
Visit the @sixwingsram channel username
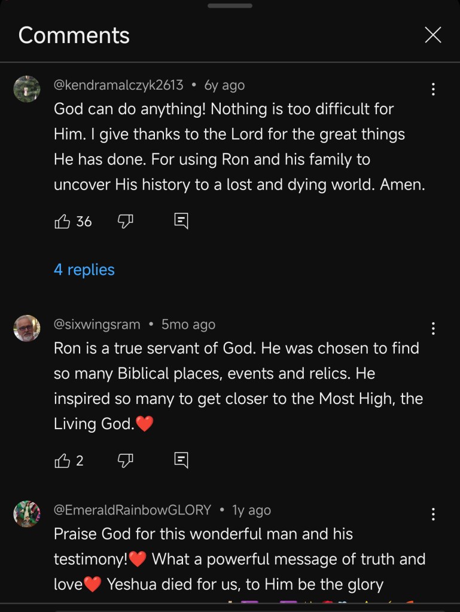click(x=97, y=325)
